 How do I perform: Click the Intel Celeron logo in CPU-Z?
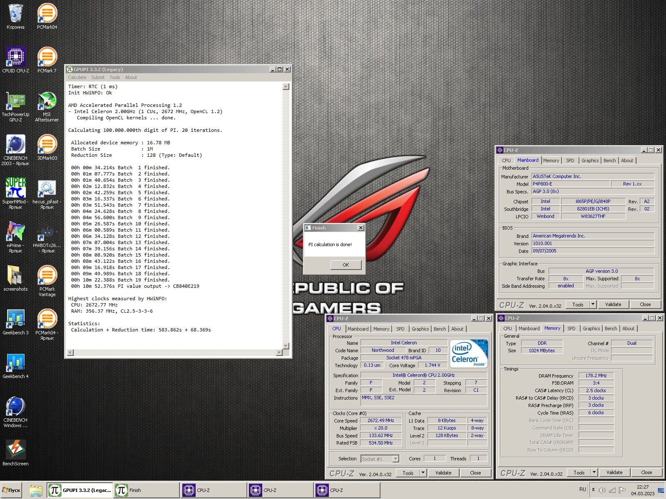[x=469, y=353]
